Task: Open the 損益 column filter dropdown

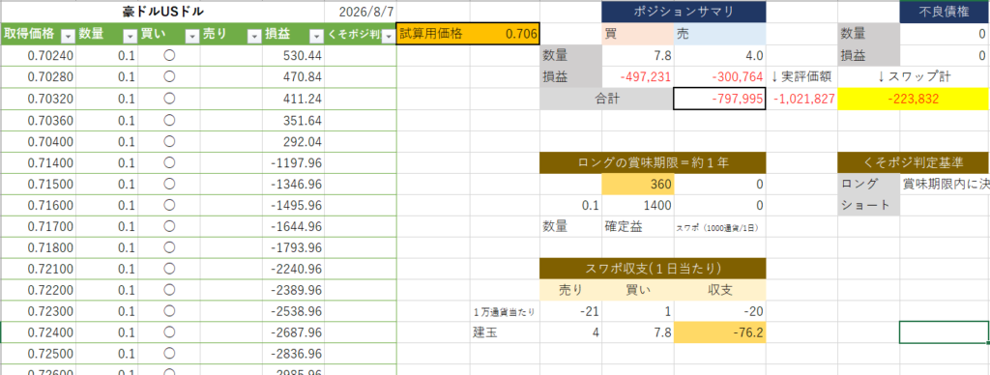Action: [316, 35]
